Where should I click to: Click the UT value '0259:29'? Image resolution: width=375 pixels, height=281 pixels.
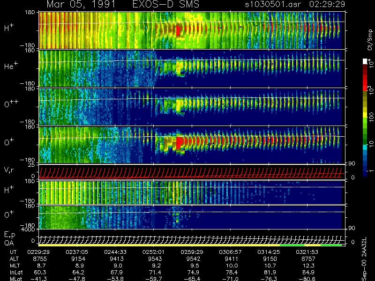(x=192, y=252)
